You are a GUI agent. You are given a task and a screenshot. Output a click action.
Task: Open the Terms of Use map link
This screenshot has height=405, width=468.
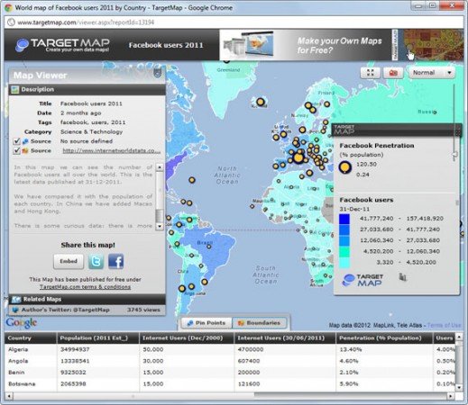444,325
